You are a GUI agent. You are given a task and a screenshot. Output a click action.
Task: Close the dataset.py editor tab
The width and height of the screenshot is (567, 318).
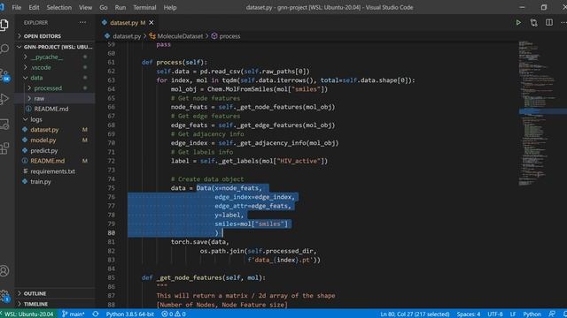pos(151,23)
